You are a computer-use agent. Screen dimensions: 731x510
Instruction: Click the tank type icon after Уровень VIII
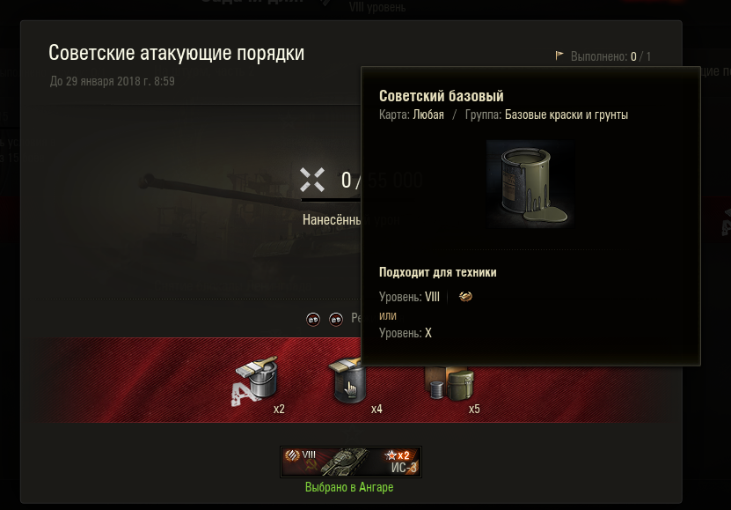coord(465,296)
